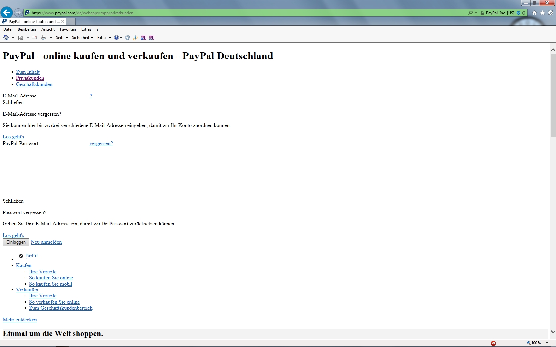Click the blue blocked-content icon in address bar
This screenshot has width=556, height=347.
pos(518,13)
